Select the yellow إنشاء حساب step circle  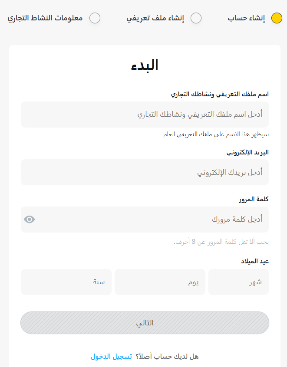tap(277, 18)
